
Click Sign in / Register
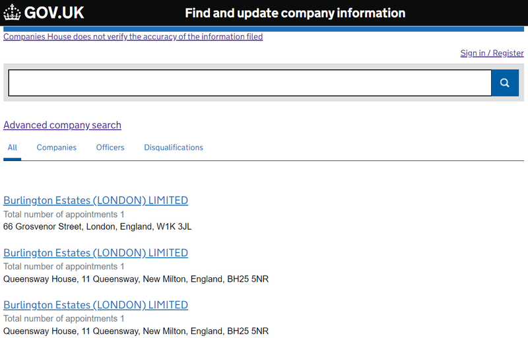click(x=492, y=53)
